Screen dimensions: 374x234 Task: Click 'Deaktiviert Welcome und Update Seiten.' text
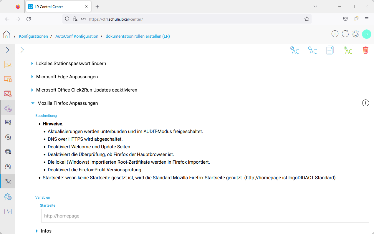90,147
